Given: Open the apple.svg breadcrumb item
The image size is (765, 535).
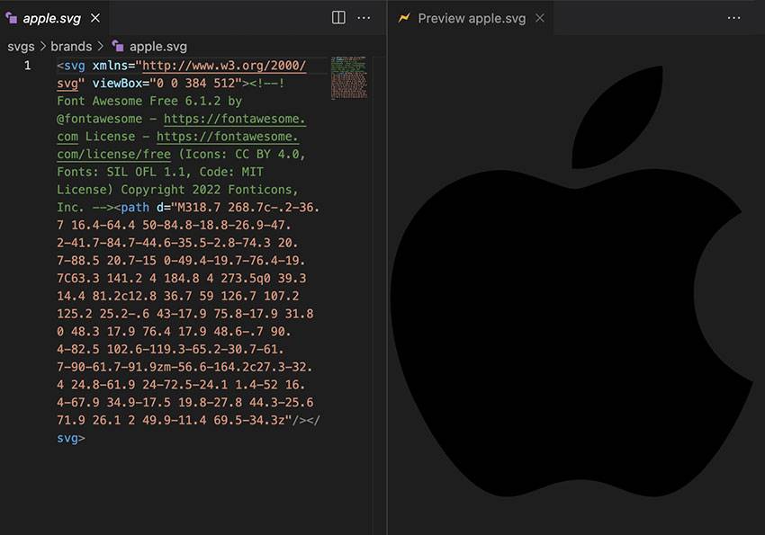Looking at the screenshot, I should [x=157, y=46].
